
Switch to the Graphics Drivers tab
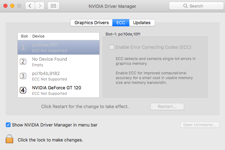pos(92,23)
